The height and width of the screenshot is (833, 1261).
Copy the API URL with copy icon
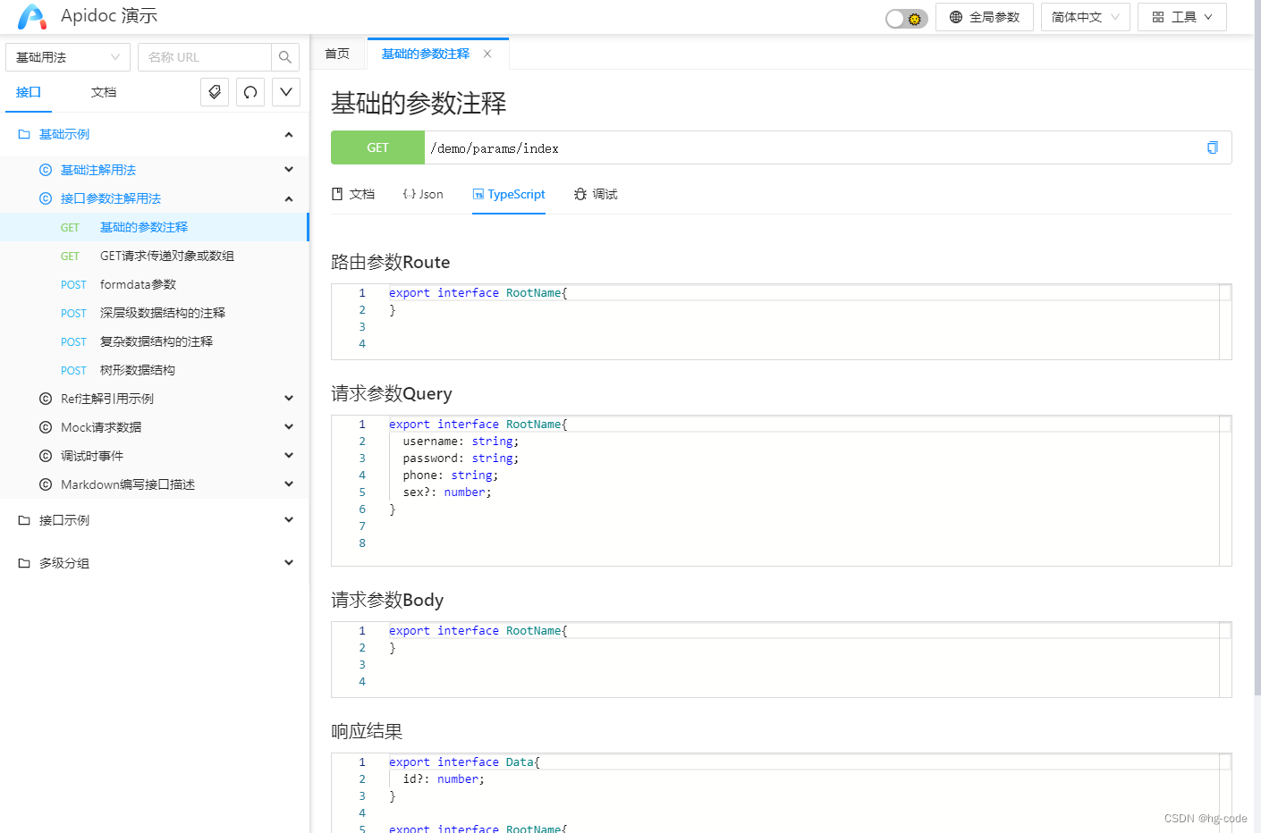tap(1213, 147)
